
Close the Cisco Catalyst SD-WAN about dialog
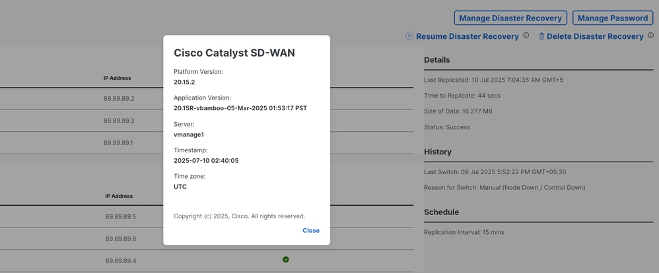310,231
